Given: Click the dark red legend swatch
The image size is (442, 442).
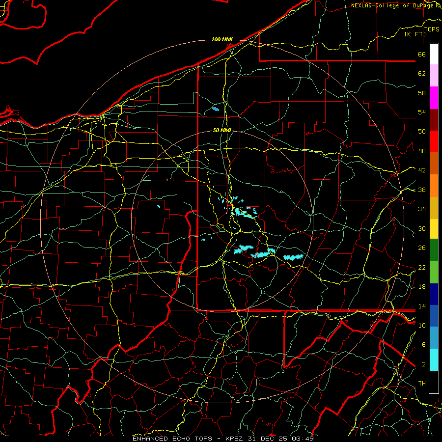Looking at the screenshot, I should (434, 120).
